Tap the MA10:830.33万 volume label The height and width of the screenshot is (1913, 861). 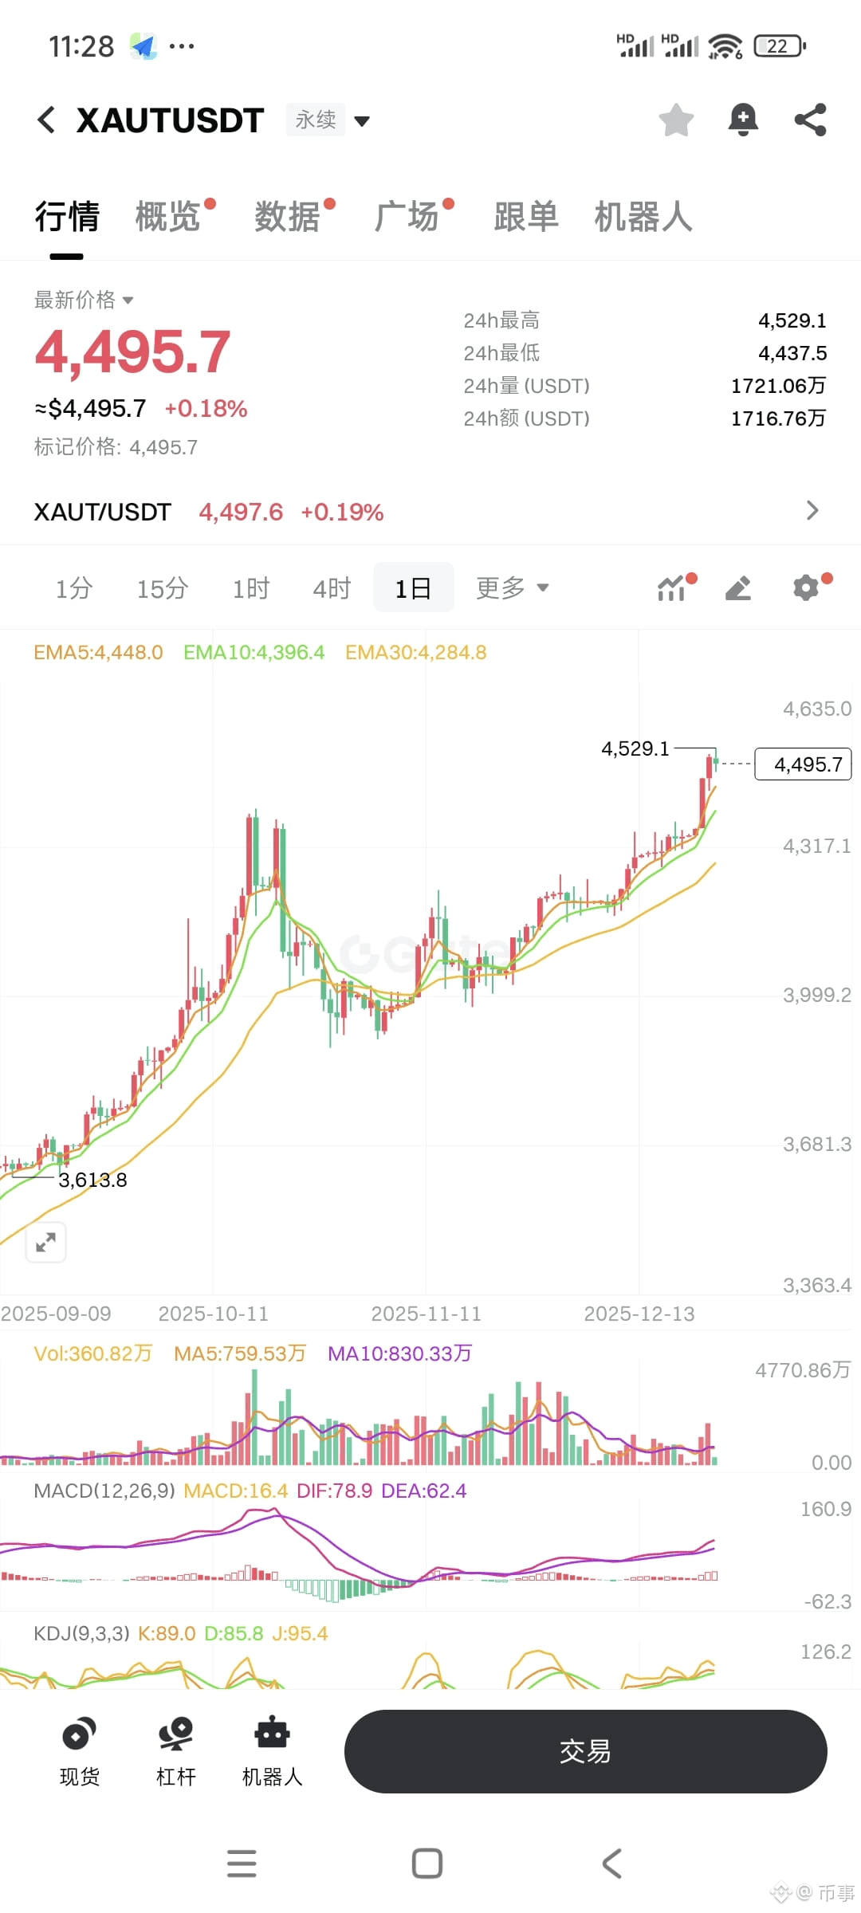(x=399, y=1353)
